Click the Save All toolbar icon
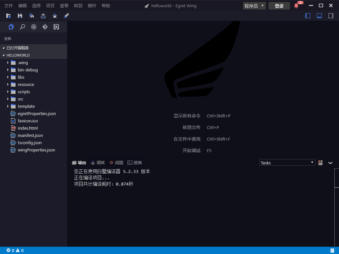This screenshot has height=254, width=339. click(31, 16)
